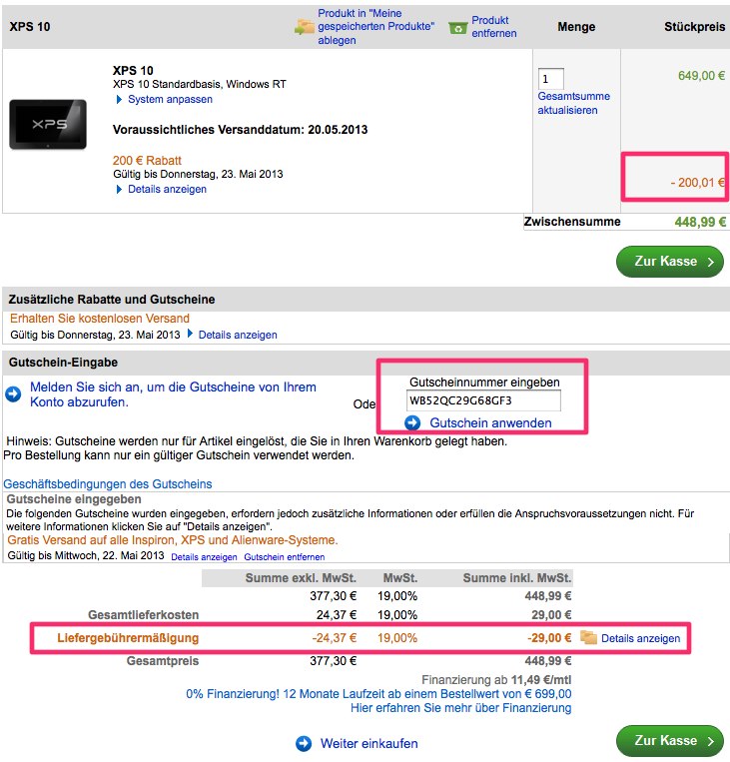This screenshot has width=730, height=762.
Task: Click the saved products folder icon
Action: pyautogui.click(x=305, y=27)
